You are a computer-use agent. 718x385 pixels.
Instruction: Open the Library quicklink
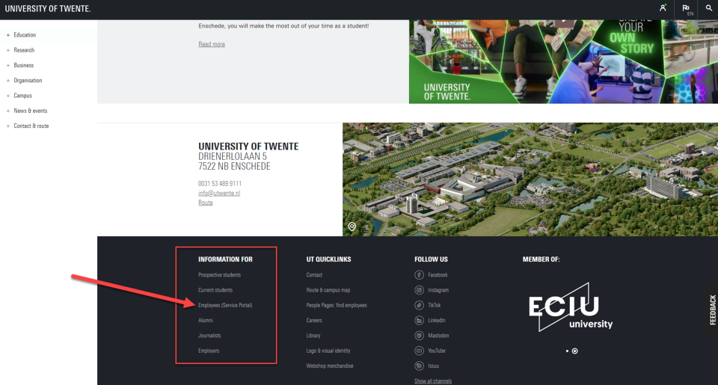point(313,336)
